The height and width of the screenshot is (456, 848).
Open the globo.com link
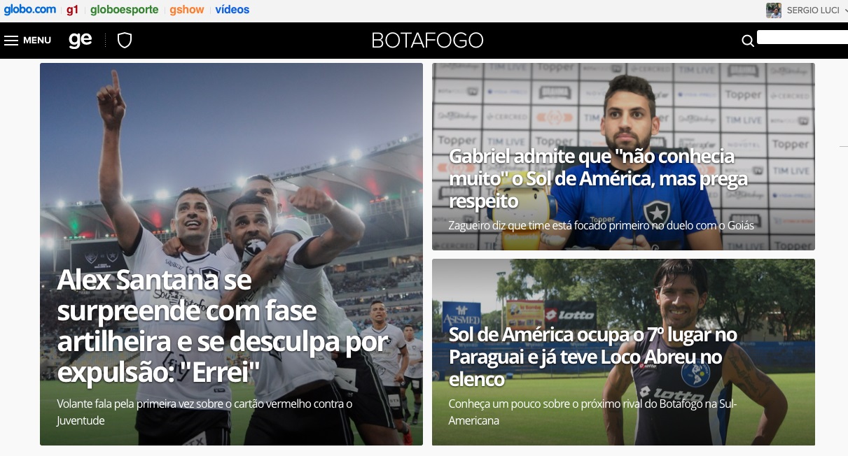(30, 10)
